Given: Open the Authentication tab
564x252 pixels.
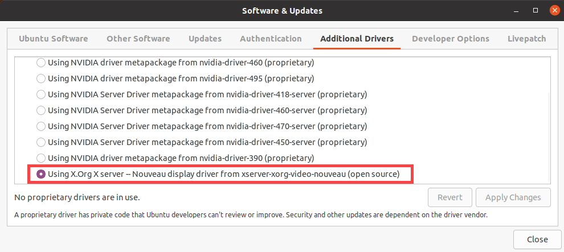Looking at the screenshot, I should 271,39.
